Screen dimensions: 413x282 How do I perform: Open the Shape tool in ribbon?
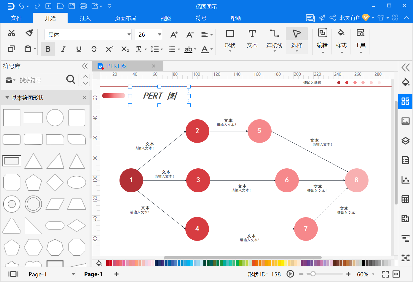[230, 41]
